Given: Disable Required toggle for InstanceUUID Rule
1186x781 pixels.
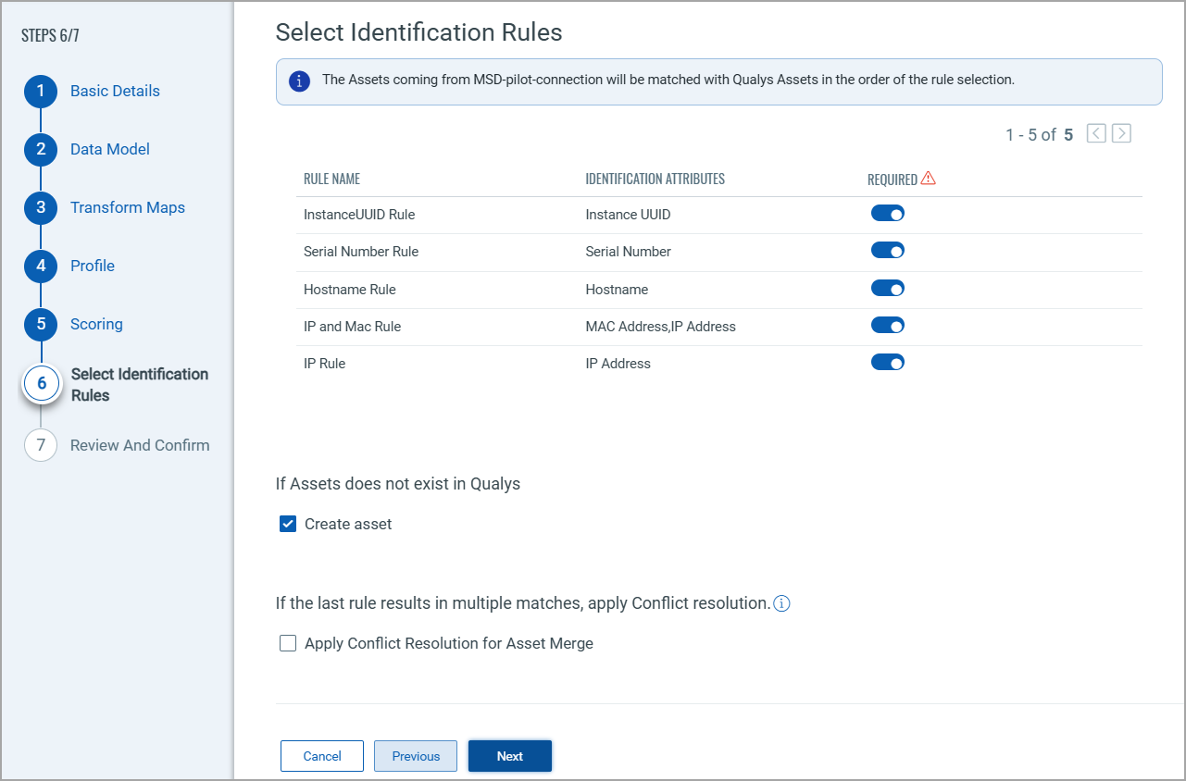Looking at the screenshot, I should pyautogui.click(x=887, y=213).
